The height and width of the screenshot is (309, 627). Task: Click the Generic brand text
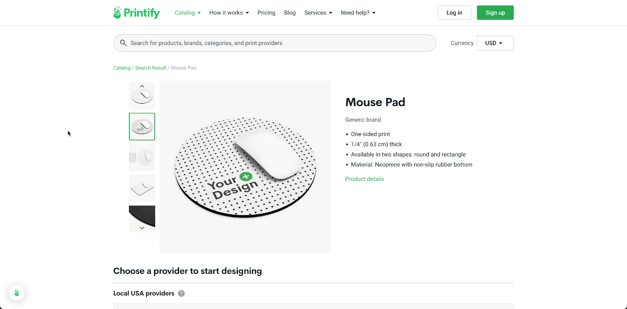[363, 120]
